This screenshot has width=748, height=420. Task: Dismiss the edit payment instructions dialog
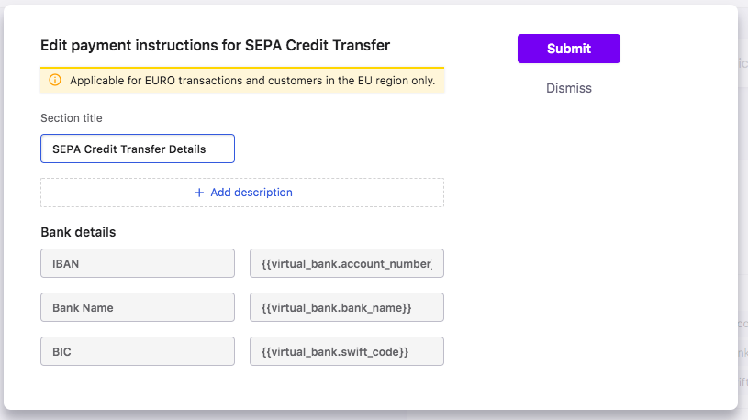569,88
